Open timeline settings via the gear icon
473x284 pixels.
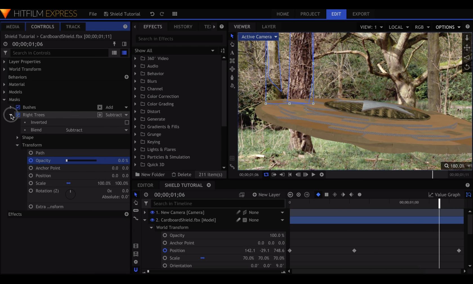[136, 262]
